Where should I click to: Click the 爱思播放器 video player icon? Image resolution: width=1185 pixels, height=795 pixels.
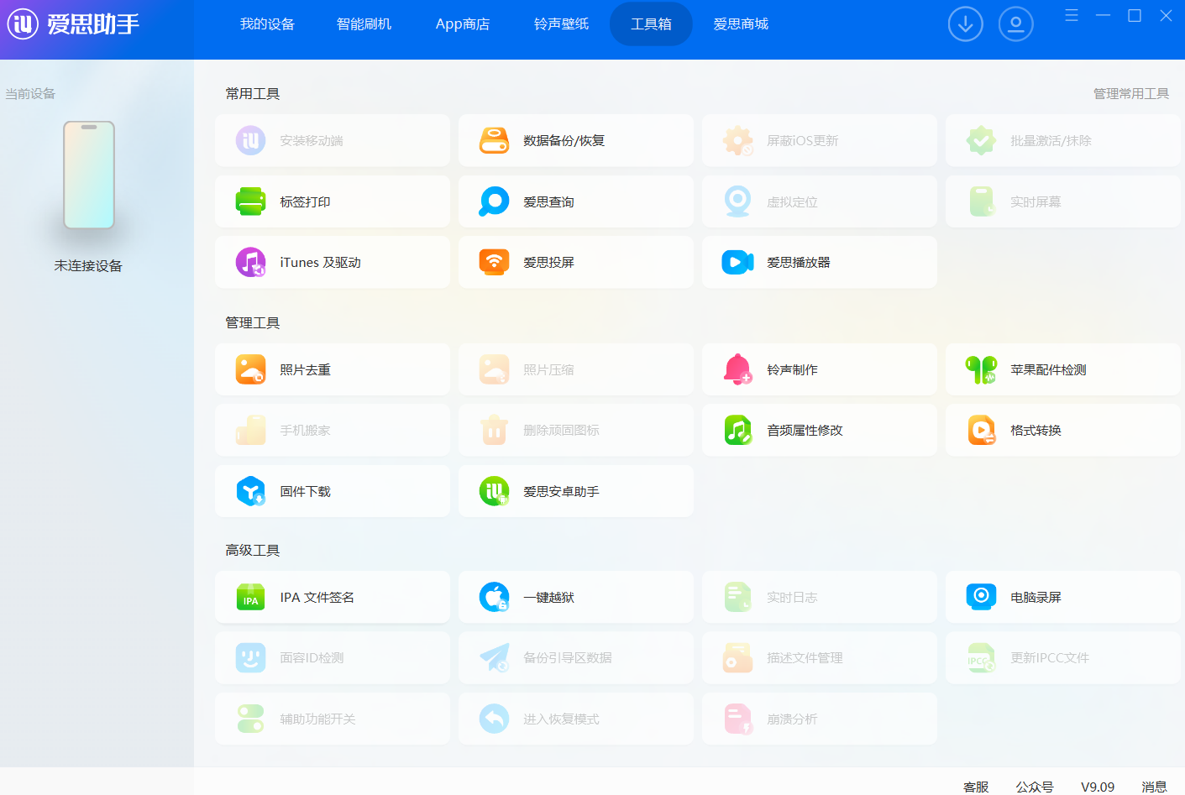click(x=737, y=263)
